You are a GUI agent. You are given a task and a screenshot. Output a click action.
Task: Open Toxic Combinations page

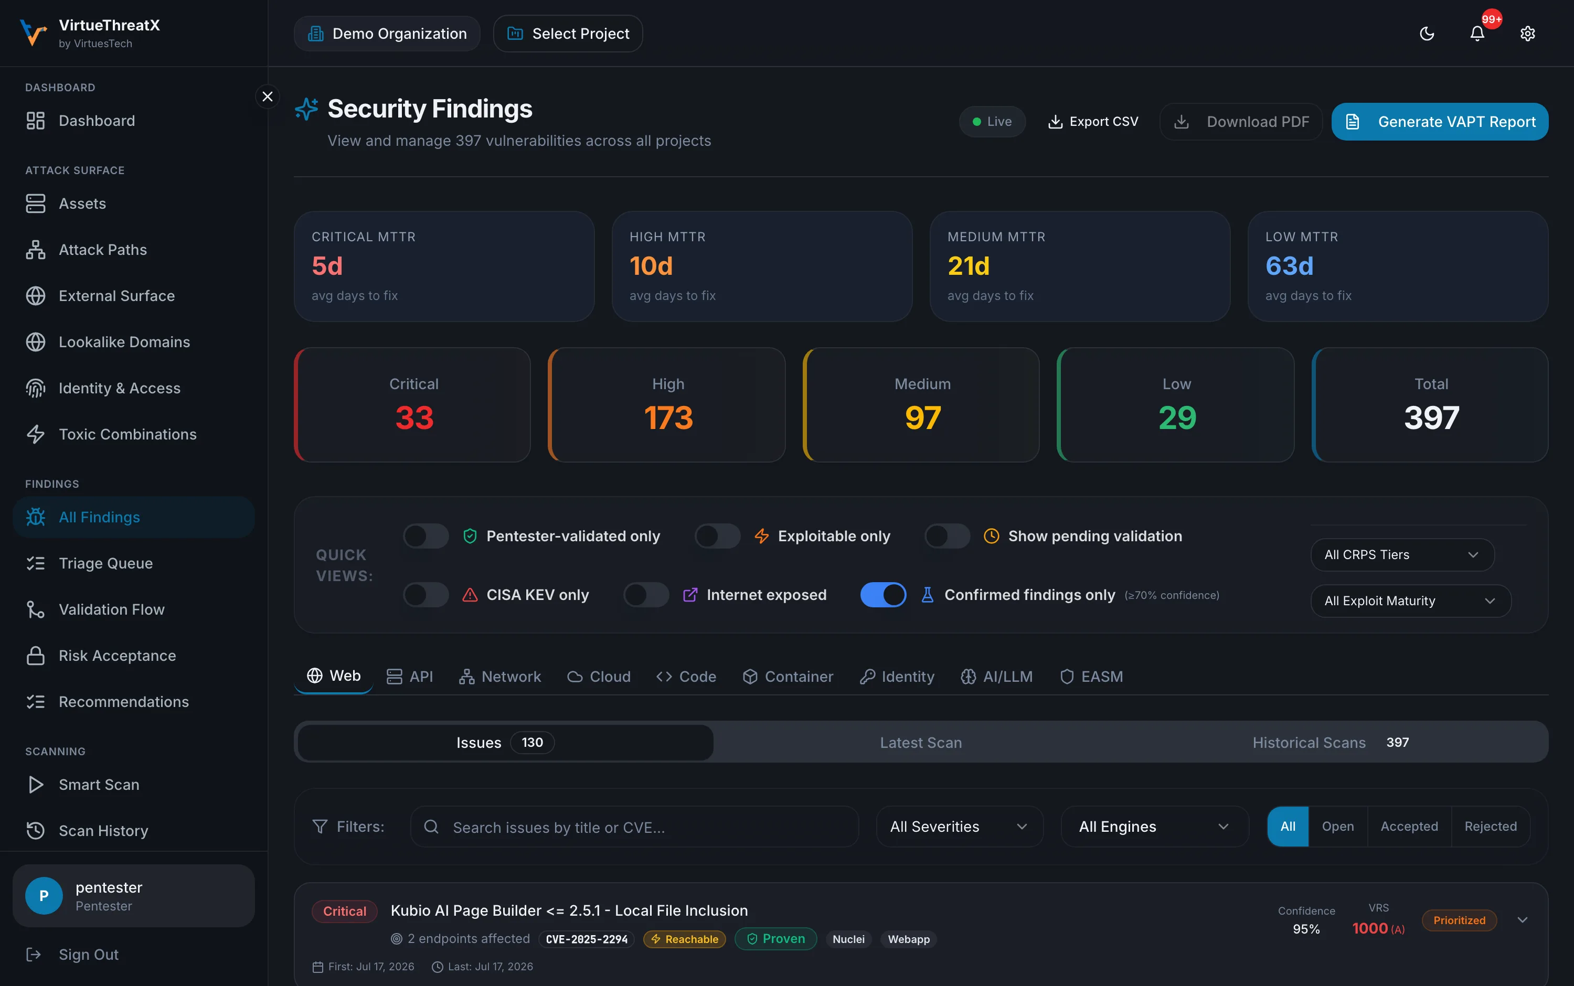[x=133, y=434]
